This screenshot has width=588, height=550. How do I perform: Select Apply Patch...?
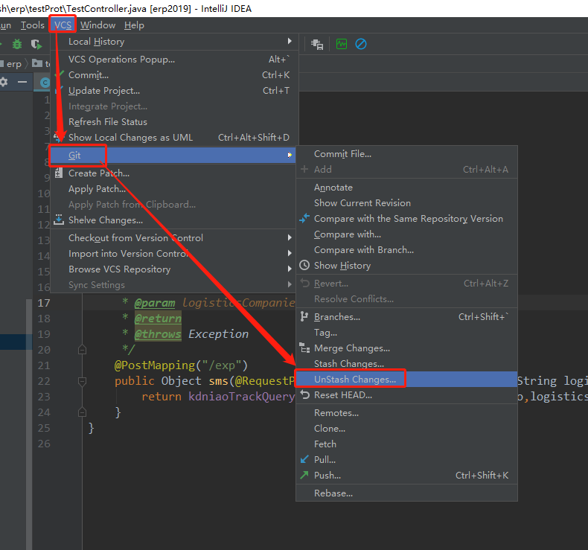(174, 189)
